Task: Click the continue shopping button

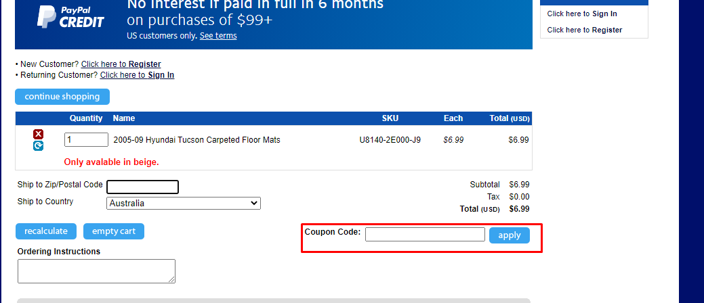Action: click(x=62, y=97)
